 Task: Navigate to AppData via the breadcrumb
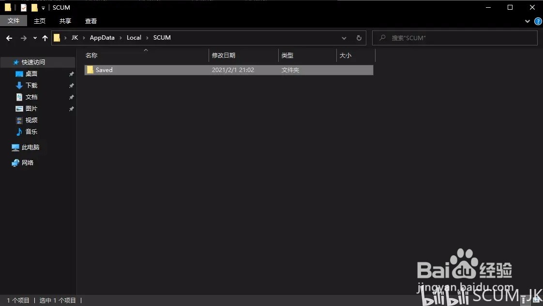pyautogui.click(x=102, y=37)
